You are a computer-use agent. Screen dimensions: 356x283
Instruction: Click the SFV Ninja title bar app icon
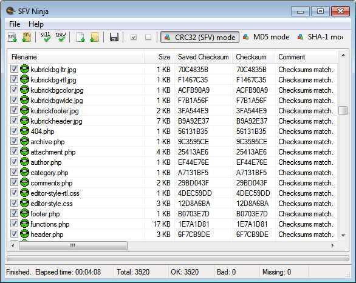coord(10,11)
